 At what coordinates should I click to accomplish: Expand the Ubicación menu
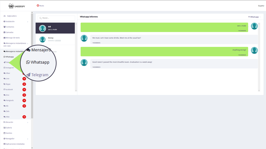click(16, 122)
